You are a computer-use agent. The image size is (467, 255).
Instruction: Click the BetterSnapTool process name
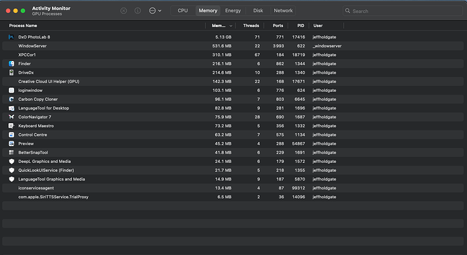[33, 153]
